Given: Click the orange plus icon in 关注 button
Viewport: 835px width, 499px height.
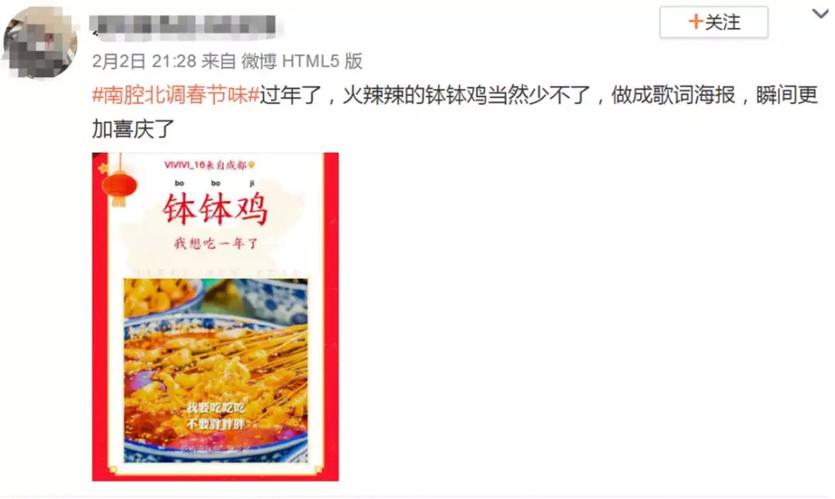Looking at the screenshot, I should (x=696, y=22).
